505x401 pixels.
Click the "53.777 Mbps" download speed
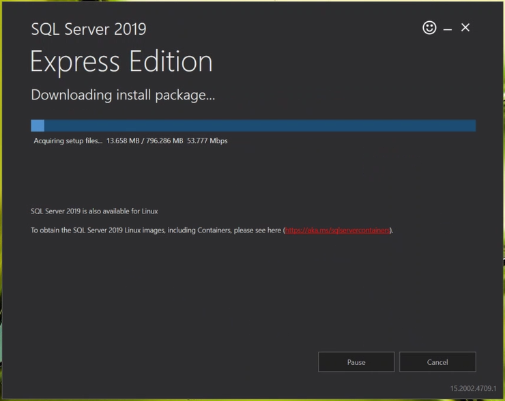207,140
